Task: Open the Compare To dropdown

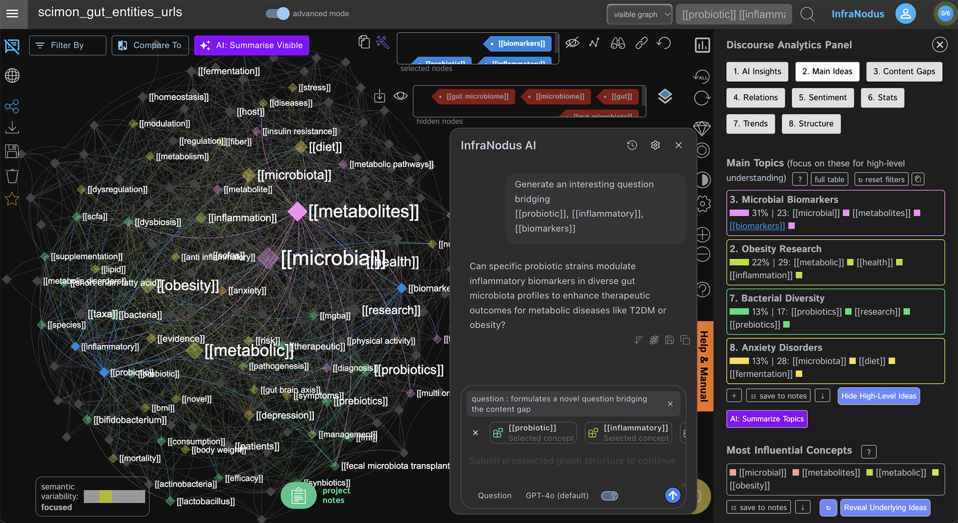Action: tap(150, 45)
